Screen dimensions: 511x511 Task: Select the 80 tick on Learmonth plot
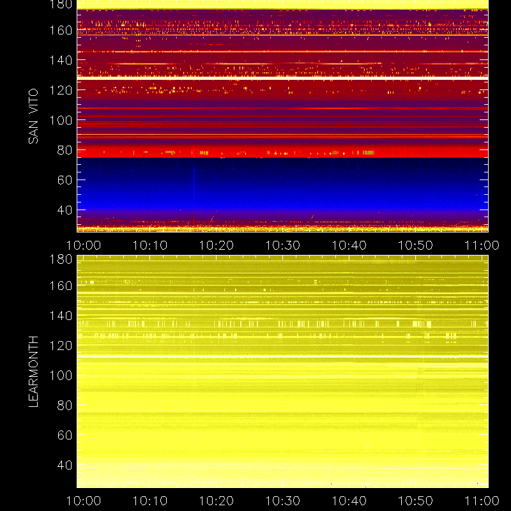pos(65,406)
